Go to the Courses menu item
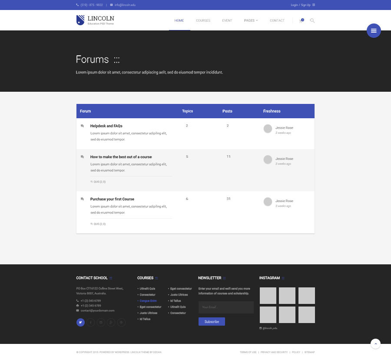Screen dimensions: 391x360 point(203,20)
